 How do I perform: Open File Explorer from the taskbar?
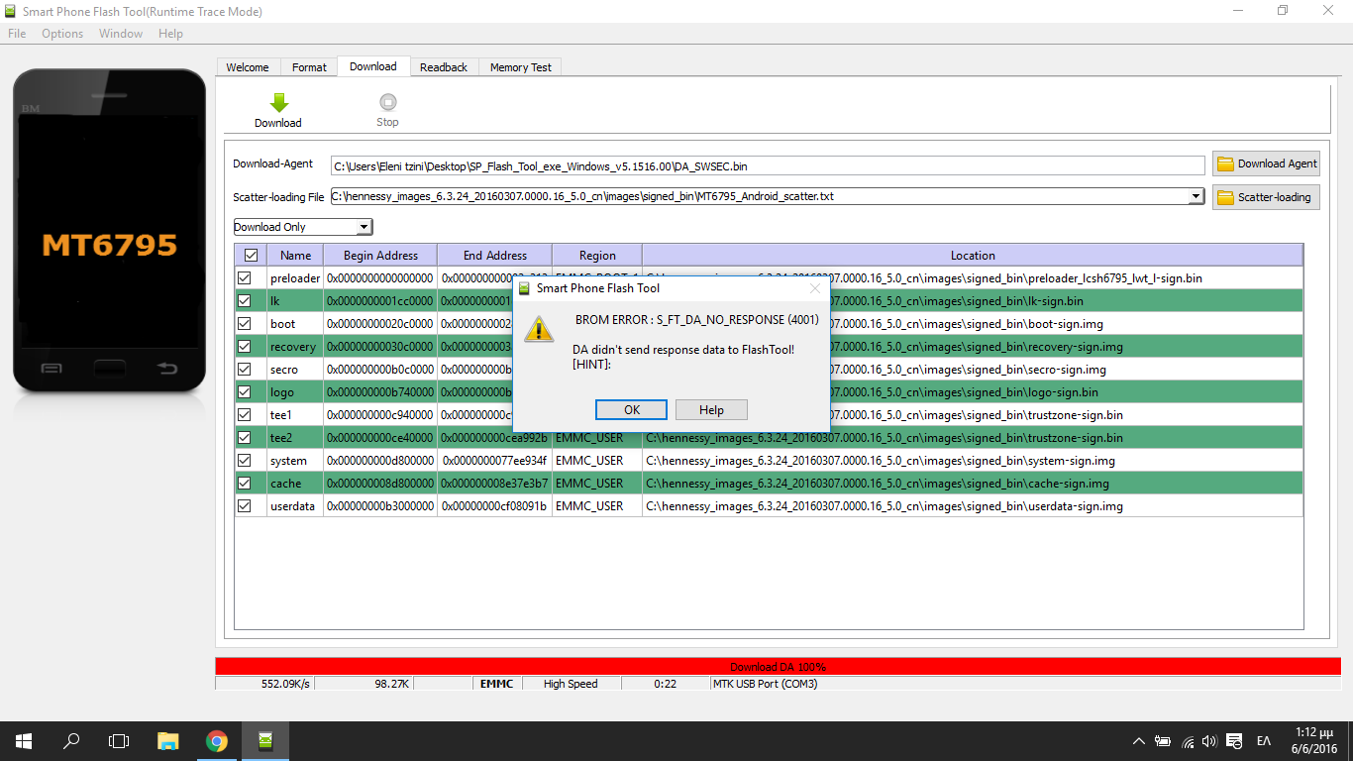pos(167,741)
